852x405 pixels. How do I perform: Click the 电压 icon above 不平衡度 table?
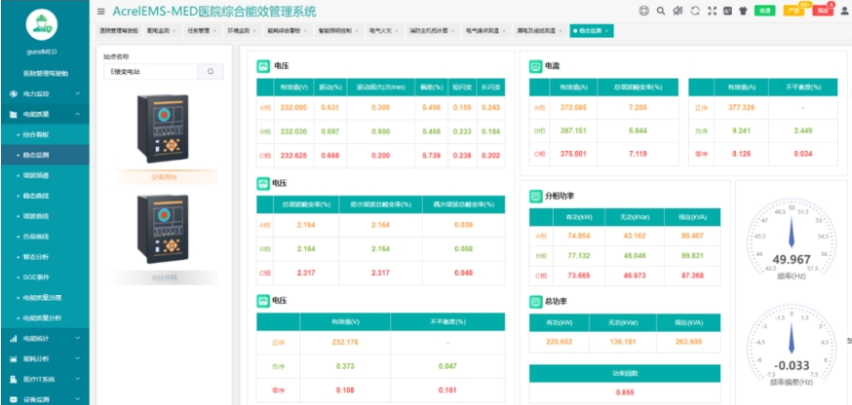[263, 300]
